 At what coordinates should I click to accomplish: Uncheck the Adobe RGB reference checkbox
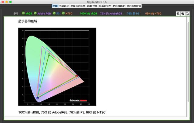coord(35,13)
